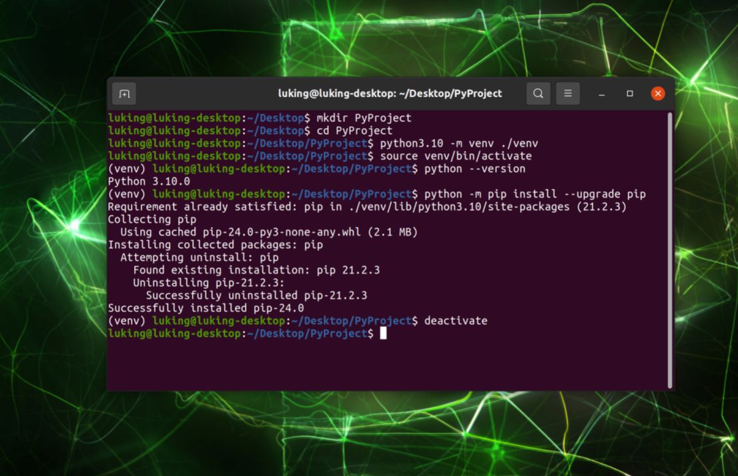Minimize the terminal window
Screen dimensions: 738x476
[601, 93]
